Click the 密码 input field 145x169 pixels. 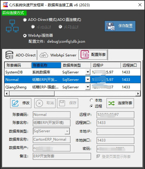115,149
